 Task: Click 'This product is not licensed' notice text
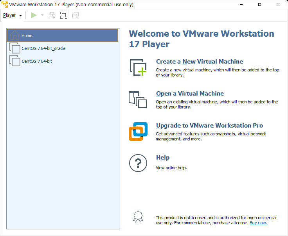tap(216, 220)
